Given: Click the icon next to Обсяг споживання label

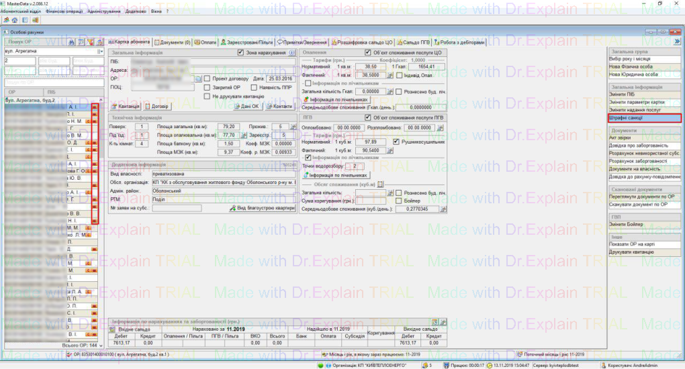Looking at the screenshot, I should pos(380,184).
